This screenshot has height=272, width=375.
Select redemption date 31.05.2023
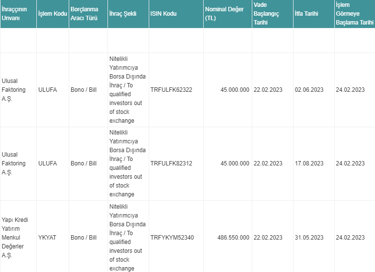[309, 238]
